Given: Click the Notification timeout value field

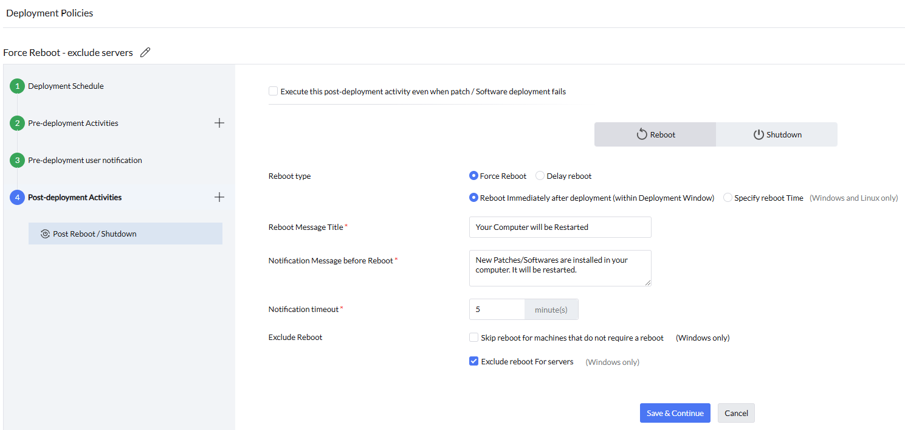Looking at the screenshot, I should 497,309.
